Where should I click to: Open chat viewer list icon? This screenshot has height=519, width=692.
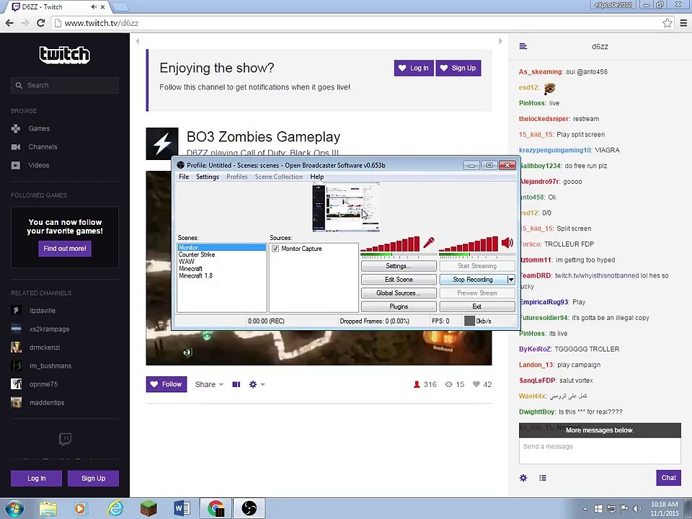[x=543, y=478]
